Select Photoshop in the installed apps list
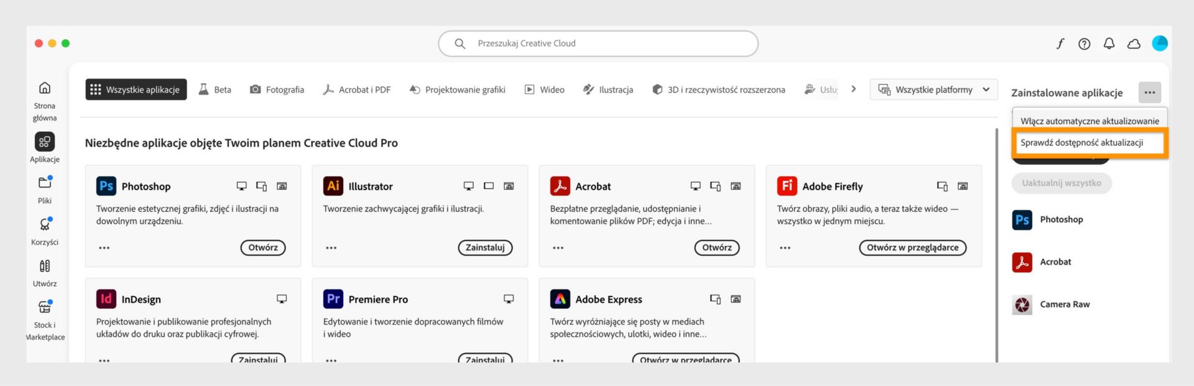This screenshot has width=1194, height=386. pyautogui.click(x=1061, y=219)
